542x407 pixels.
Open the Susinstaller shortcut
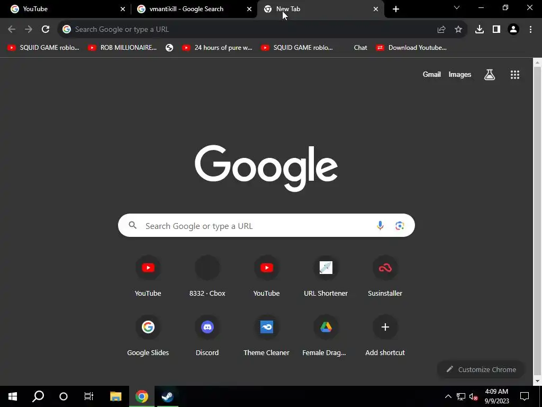[x=385, y=276]
